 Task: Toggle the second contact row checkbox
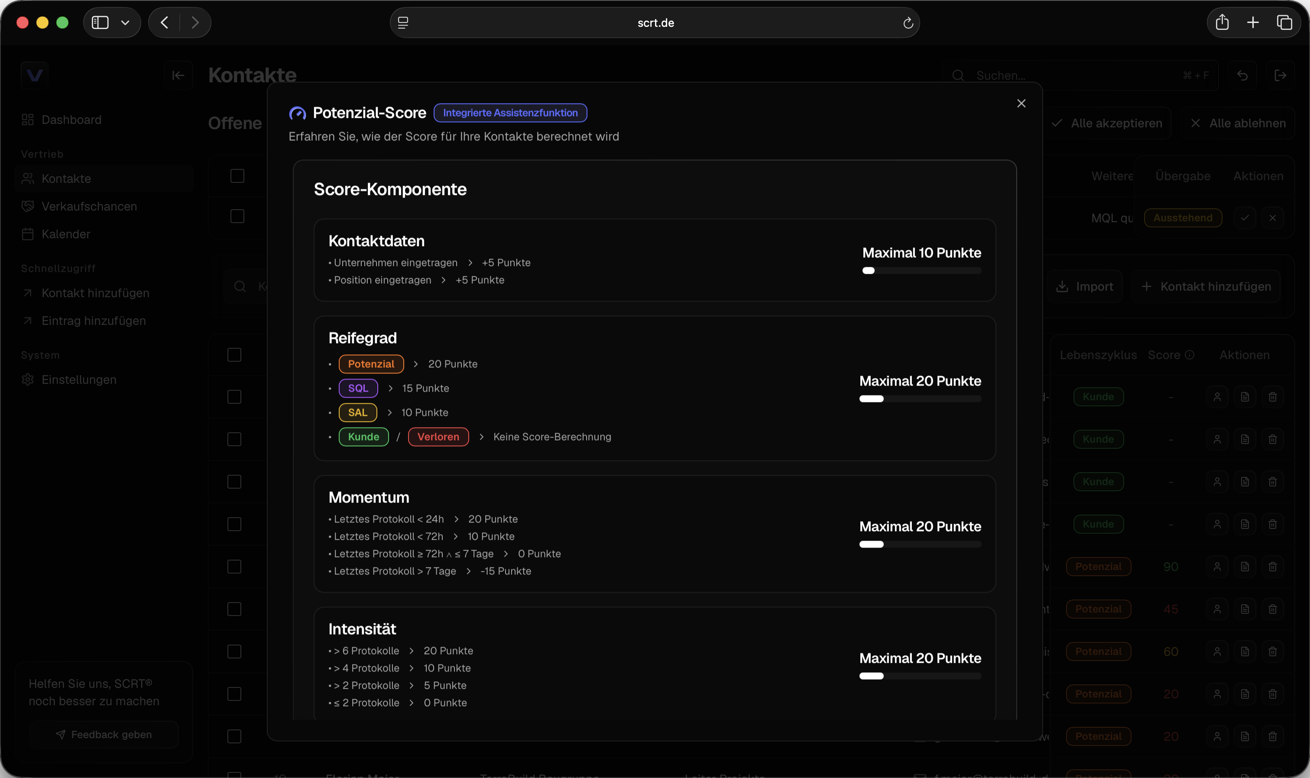(x=234, y=439)
